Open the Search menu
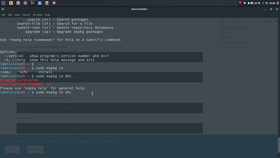 [26, 15]
